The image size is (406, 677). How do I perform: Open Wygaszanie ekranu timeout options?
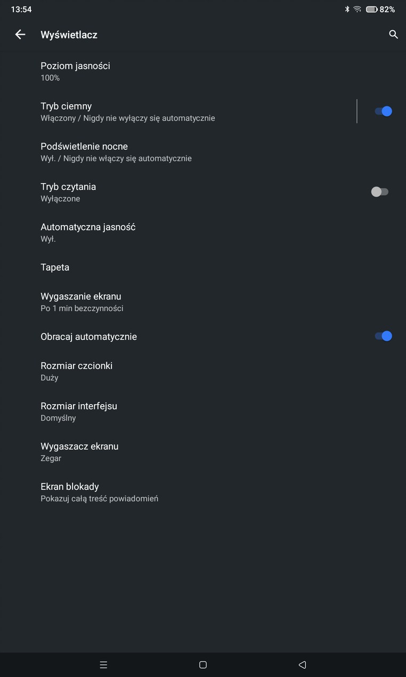pos(203,302)
